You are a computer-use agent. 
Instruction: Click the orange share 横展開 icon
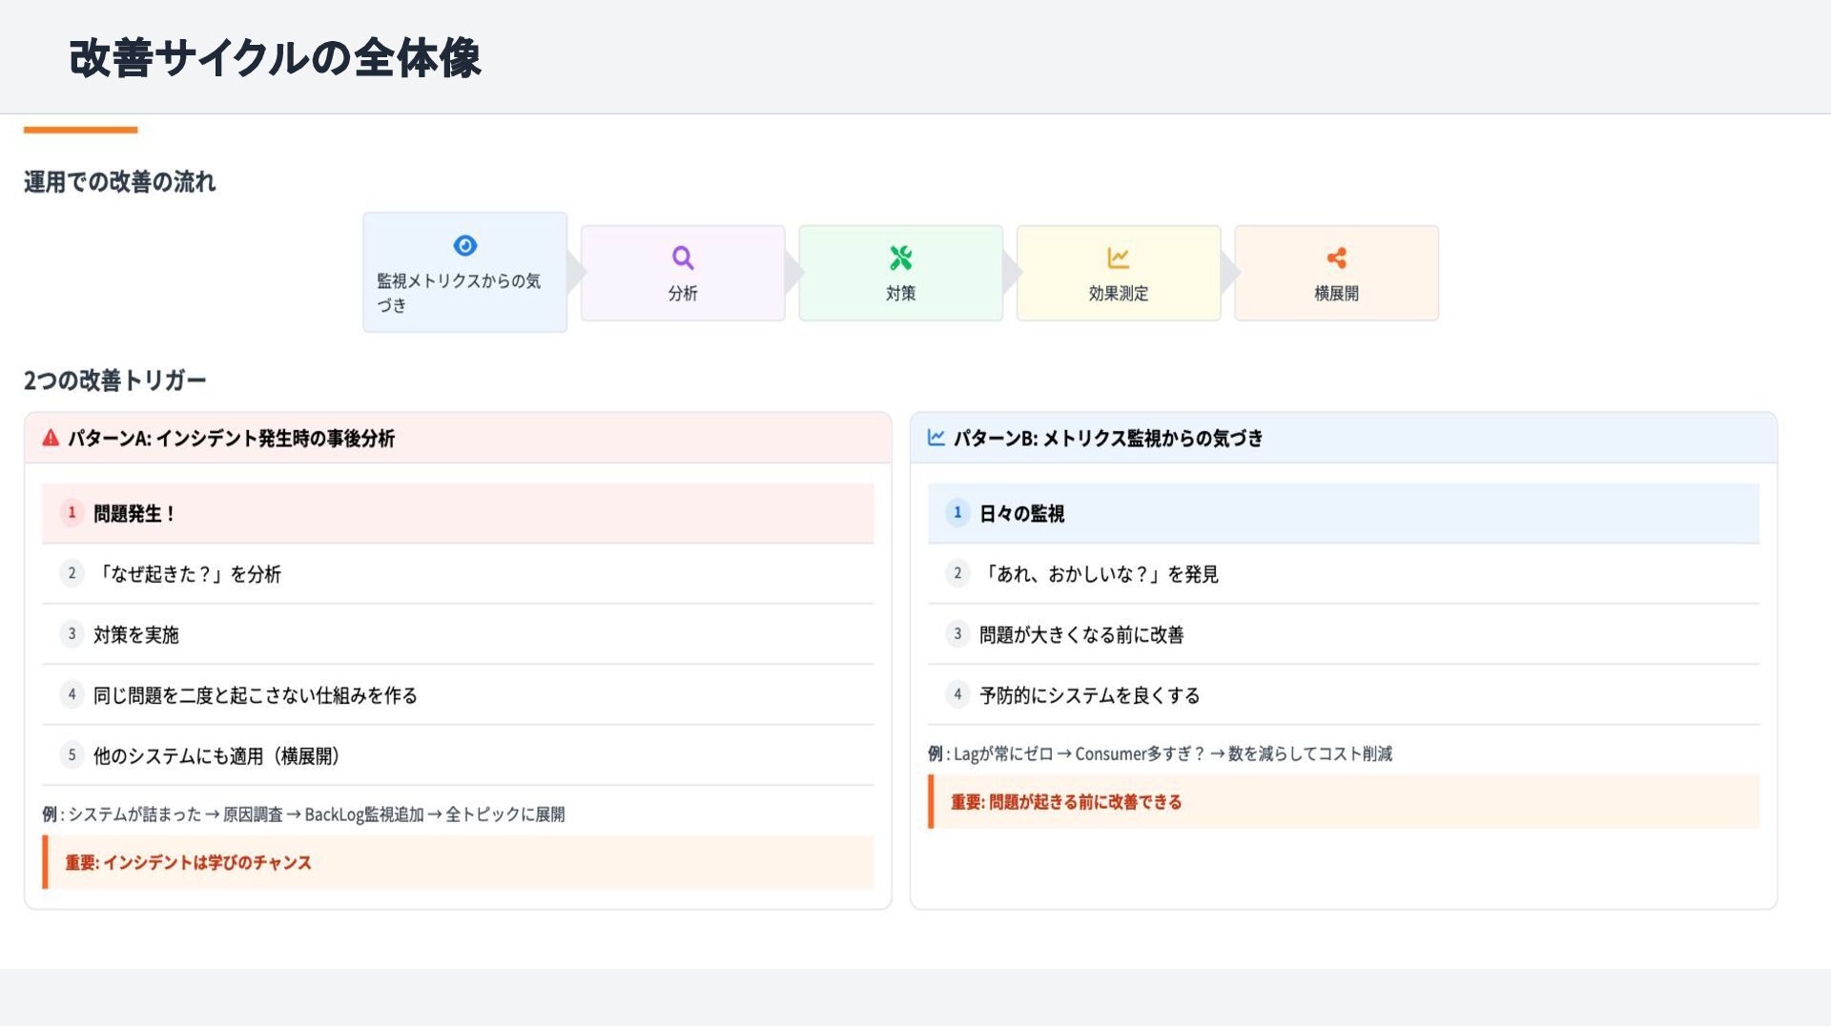click(1336, 257)
